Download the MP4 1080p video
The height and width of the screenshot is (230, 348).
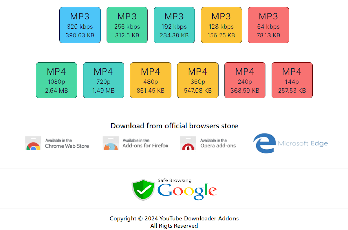[x=56, y=80]
